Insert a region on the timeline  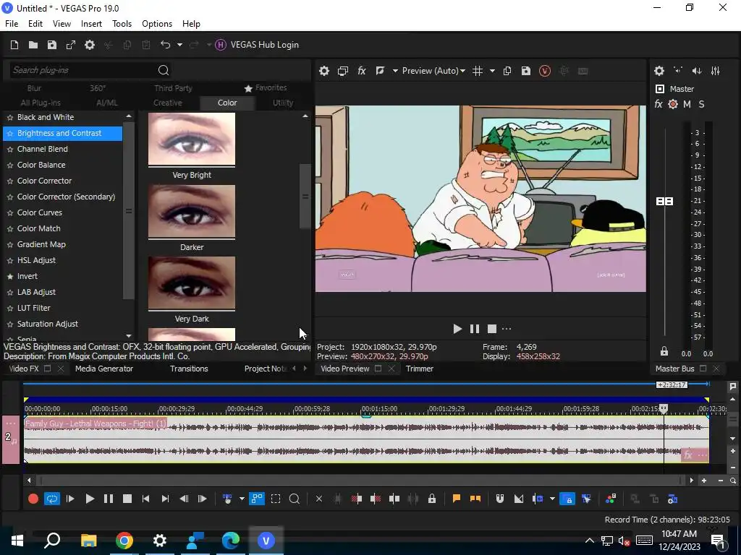coord(475,499)
